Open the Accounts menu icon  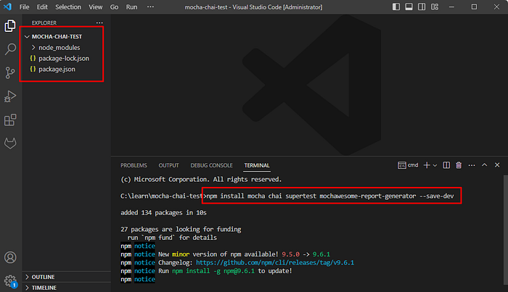tap(10, 257)
